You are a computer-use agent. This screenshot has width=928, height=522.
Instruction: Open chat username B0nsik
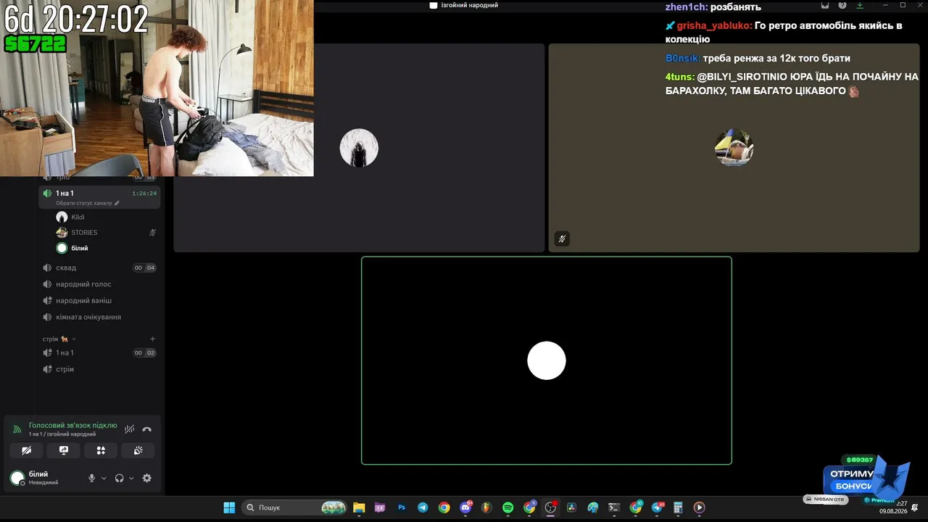click(x=683, y=58)
